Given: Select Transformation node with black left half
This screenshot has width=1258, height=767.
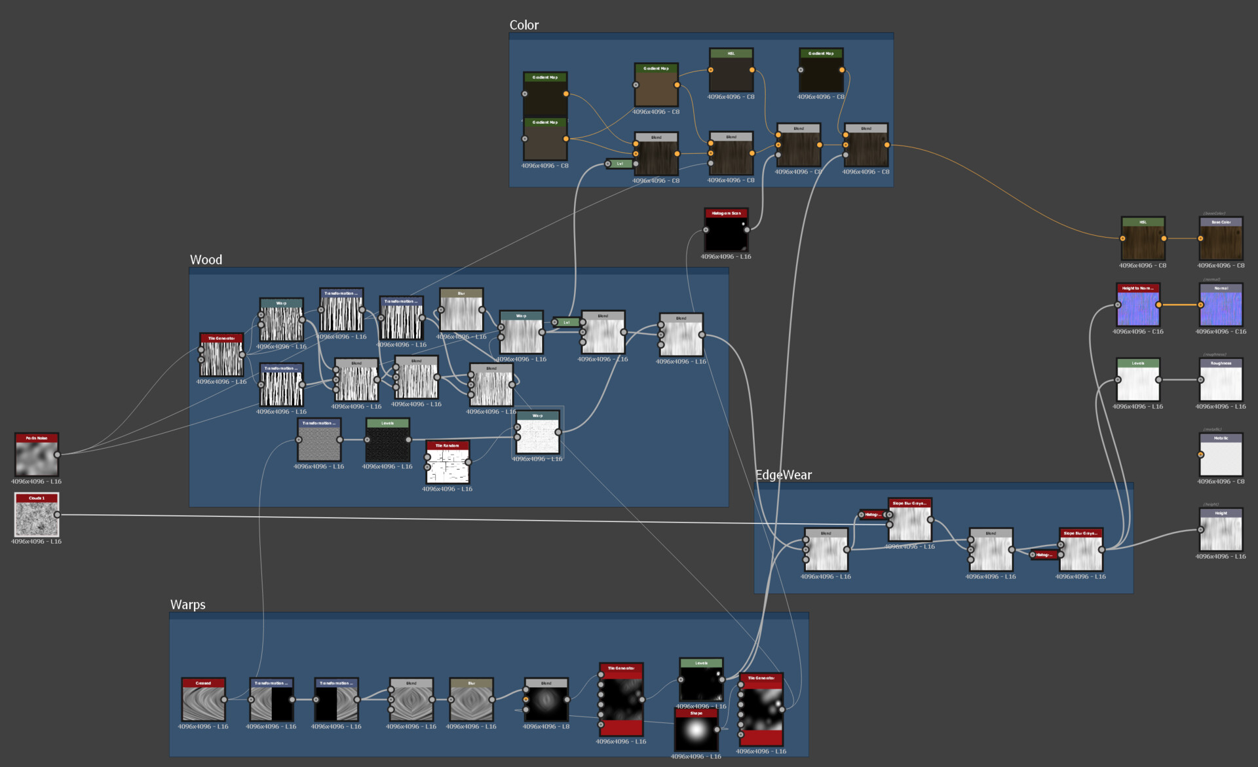Looking at the screenshot, I should pyautogui.click(x=336, y=700).
